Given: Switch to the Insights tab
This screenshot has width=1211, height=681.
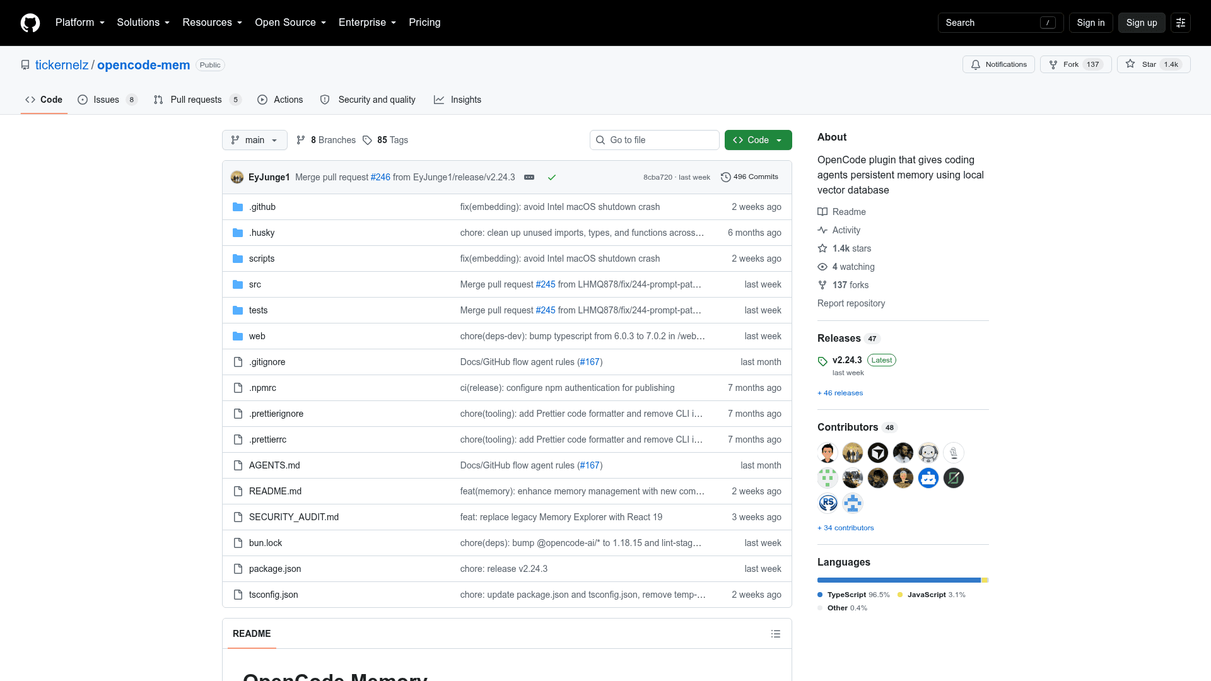Looking at the screenshot, I should tap(457, 100).
